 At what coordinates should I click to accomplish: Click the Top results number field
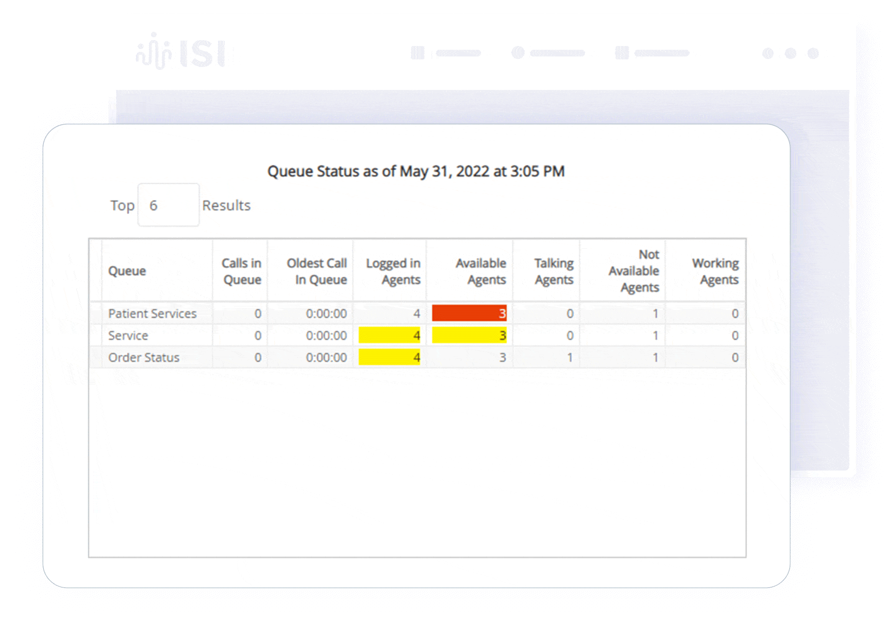(168, 205)
